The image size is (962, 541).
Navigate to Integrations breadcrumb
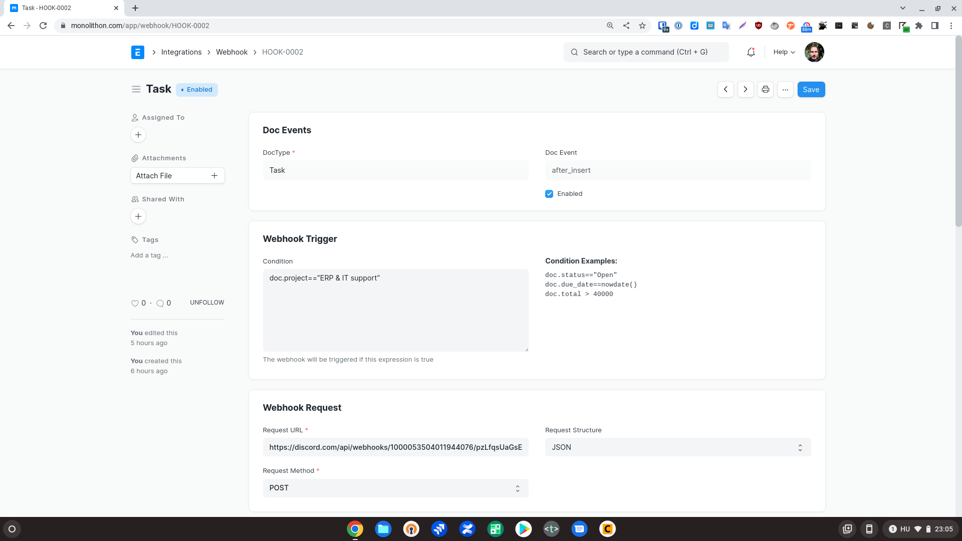(181, 52)
